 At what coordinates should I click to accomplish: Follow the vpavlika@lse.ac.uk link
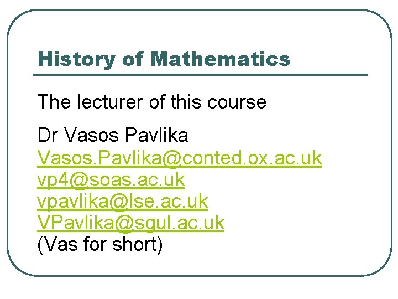pos(122,201)
